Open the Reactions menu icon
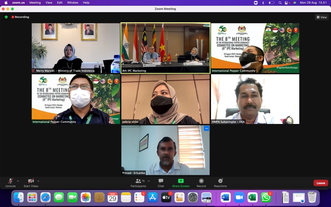This screenshot has width=331, height=207. click(220, 181)
